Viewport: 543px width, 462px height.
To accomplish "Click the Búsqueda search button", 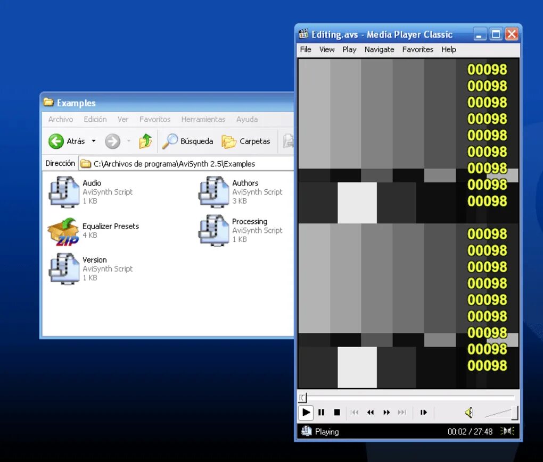I will (x=188, y=141).
